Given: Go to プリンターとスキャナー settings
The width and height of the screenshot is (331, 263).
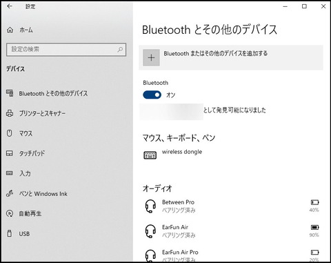Looking at the screenshot, I should point(42,113).
